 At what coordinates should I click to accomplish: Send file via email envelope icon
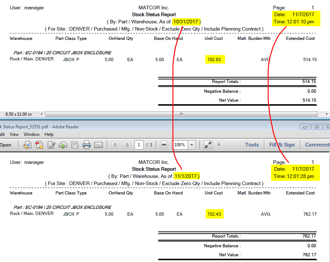pos(98,145)
